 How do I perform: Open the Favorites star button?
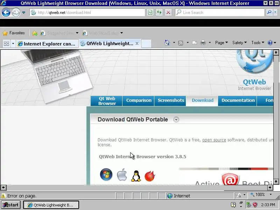pos(14,33)
